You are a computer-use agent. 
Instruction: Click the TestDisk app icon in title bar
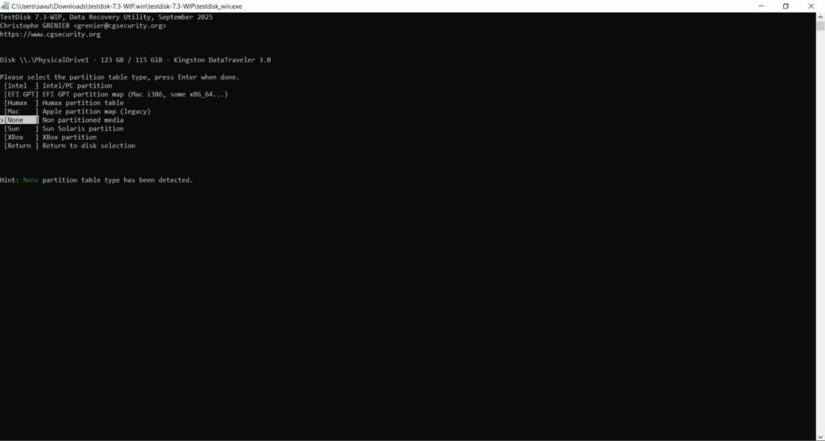pos(5,6)
